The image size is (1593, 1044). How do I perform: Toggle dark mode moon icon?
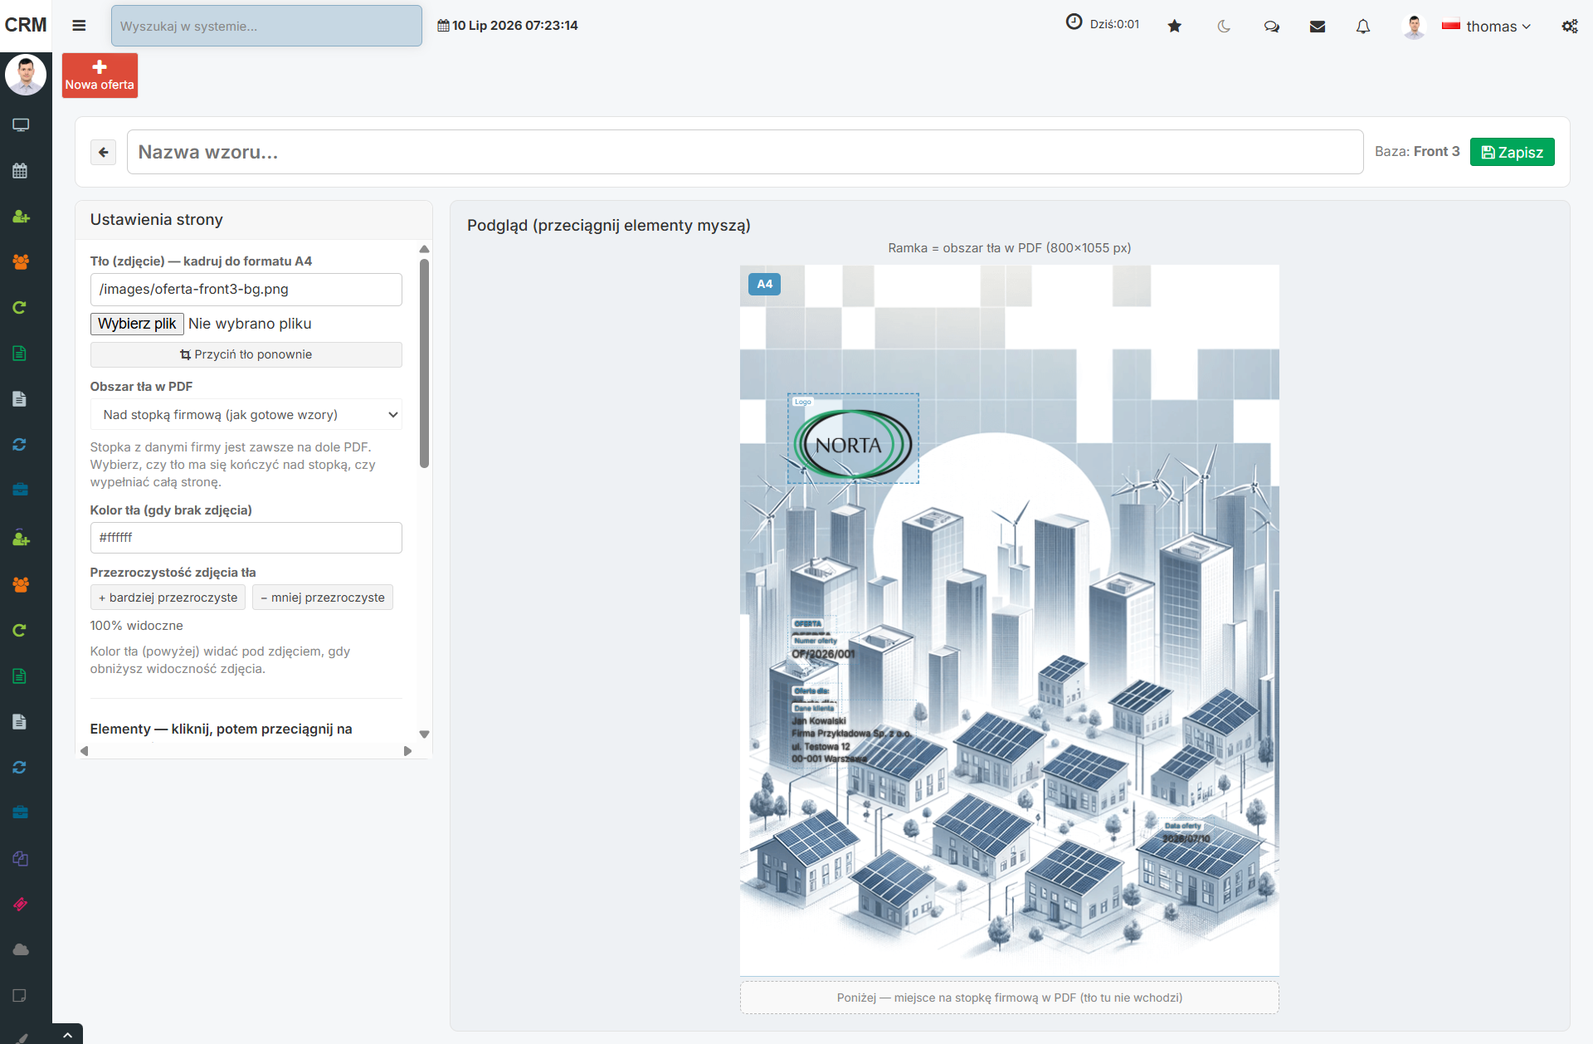tap(1223, 26)
